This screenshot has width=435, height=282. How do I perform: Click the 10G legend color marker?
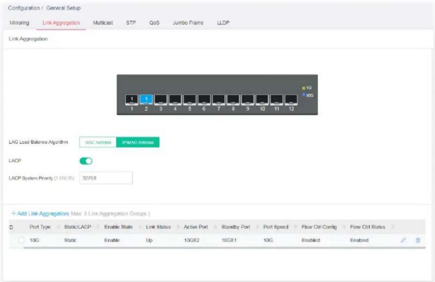tap(303, 95)
